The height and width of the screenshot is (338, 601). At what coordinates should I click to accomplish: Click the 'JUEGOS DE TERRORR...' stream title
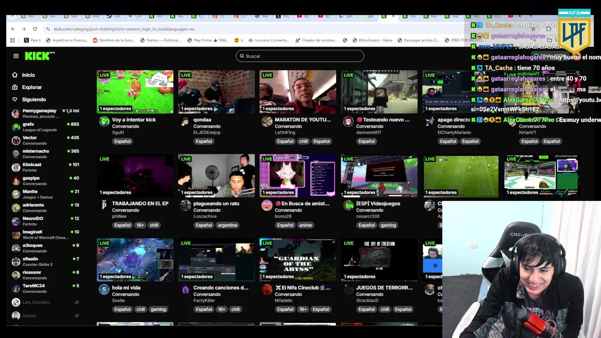pyautogui.click(x=384, y=288)
